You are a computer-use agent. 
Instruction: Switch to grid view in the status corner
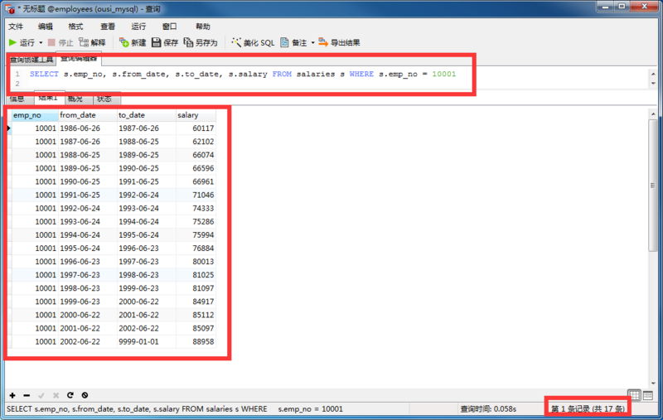pyautogui.click(x=634, y=395)
